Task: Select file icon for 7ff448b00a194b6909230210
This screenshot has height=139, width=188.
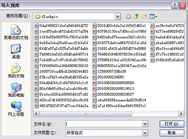Action: (36, 66)
